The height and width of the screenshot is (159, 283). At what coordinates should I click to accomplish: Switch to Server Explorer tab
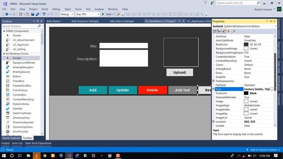11,138
